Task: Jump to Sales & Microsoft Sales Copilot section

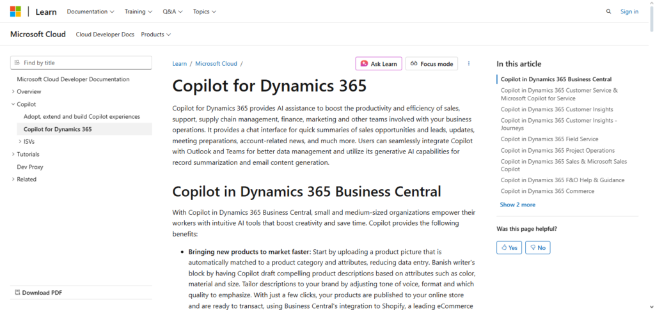Action: (x=564, y=165)
